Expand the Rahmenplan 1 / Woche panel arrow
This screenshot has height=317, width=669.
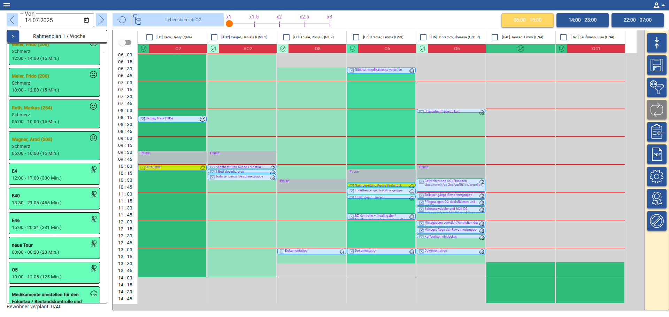click(13, 36)
